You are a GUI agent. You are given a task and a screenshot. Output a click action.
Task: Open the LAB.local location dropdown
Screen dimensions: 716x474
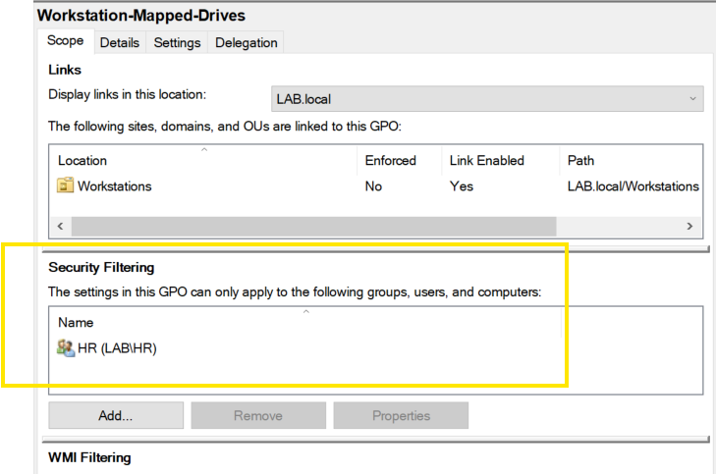click(487, 99)
